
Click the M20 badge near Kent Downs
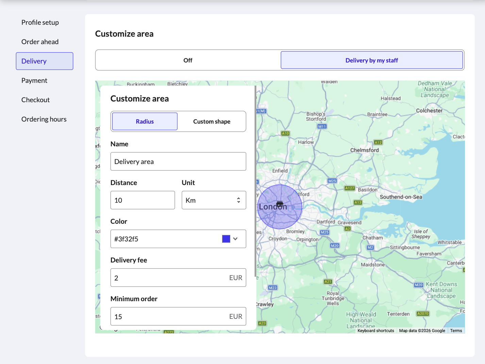coord(419,285)
